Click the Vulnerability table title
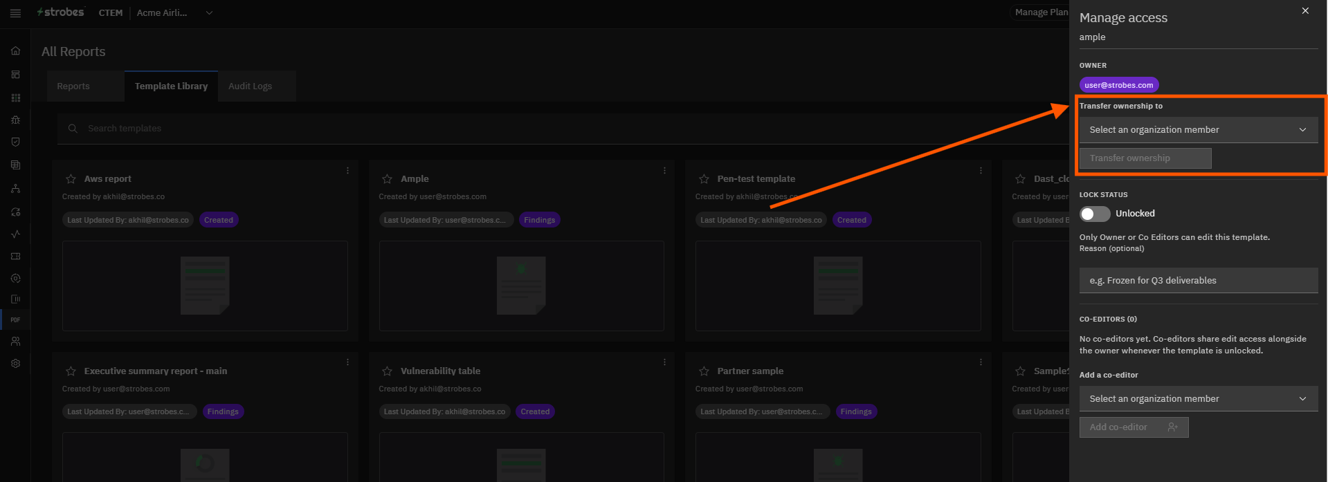This screenshot has width=1328, height=482. 440,371
